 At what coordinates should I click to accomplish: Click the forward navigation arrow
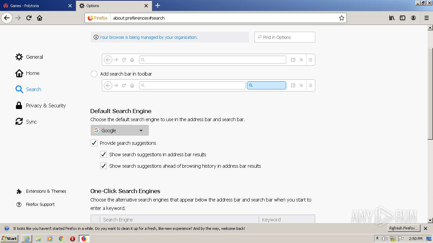coord(18,18)
